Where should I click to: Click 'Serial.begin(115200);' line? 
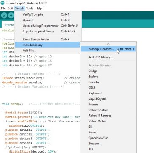24,113
